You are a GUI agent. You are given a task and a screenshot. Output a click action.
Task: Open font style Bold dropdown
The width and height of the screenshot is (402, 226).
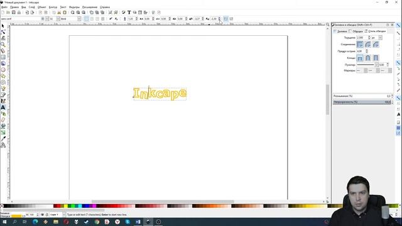point(79,19)
